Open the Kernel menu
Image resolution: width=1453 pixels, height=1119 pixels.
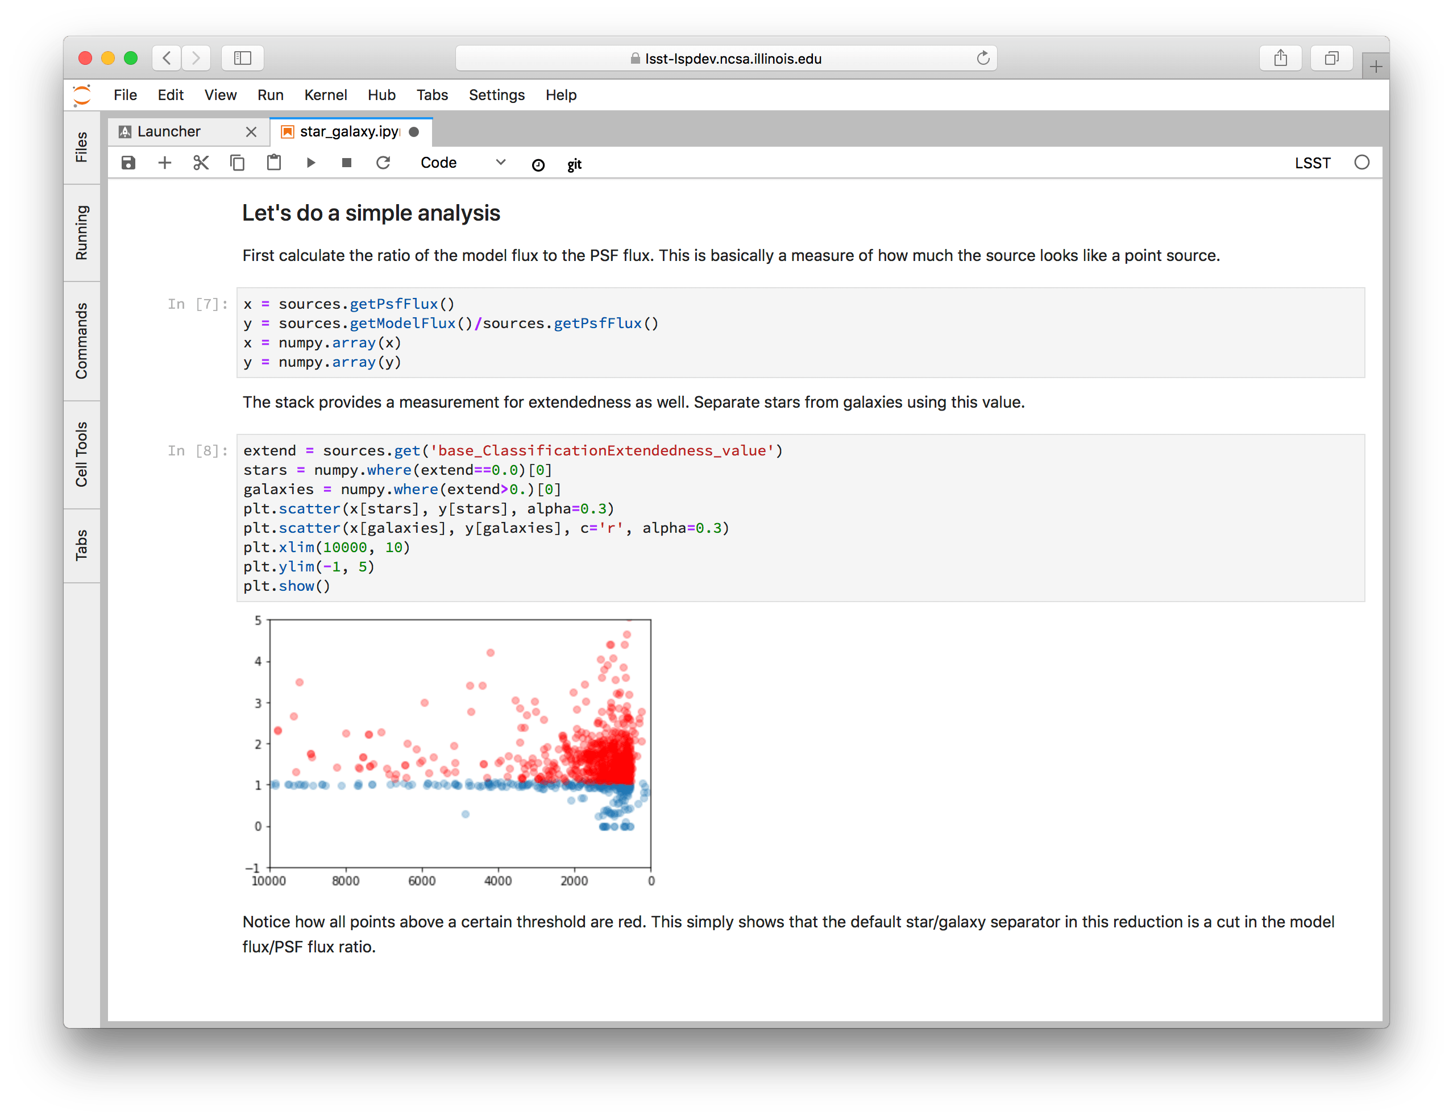325,95
